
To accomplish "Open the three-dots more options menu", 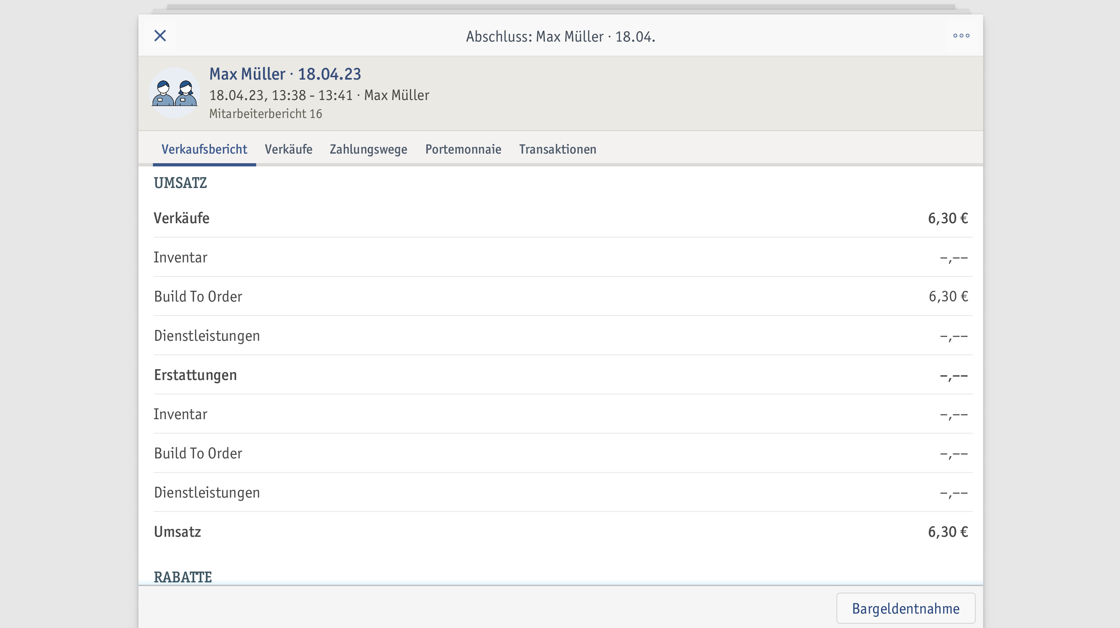I will coord(961,36).
